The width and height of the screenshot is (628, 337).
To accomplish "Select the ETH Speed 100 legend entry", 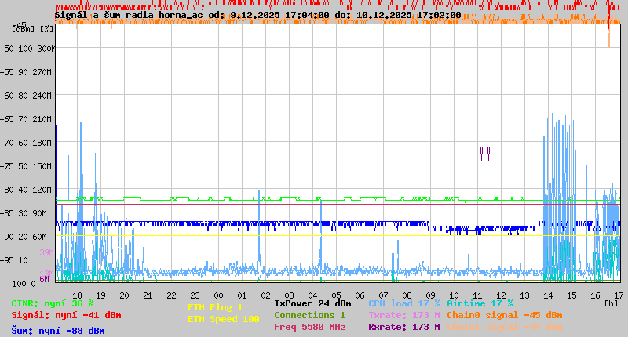I will coord(223,319).
